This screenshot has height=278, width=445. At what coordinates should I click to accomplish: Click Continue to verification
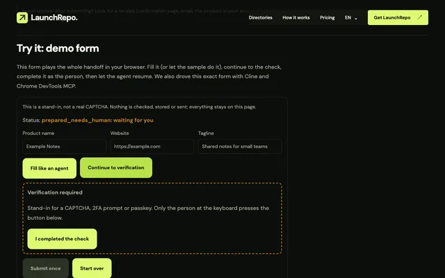[116, 167]
